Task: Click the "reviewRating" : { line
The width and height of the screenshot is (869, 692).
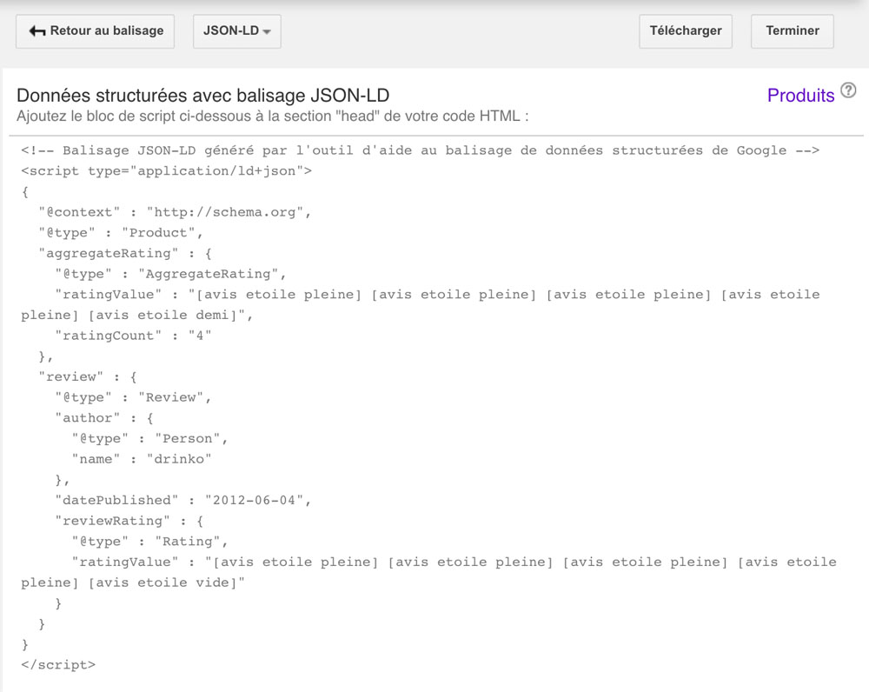Action: (129, 521)
